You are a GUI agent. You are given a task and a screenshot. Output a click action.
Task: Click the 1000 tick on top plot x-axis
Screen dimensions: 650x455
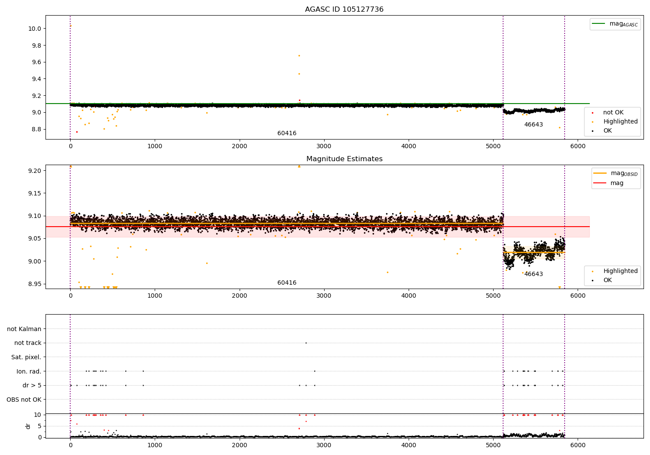(x=155, y=146)
